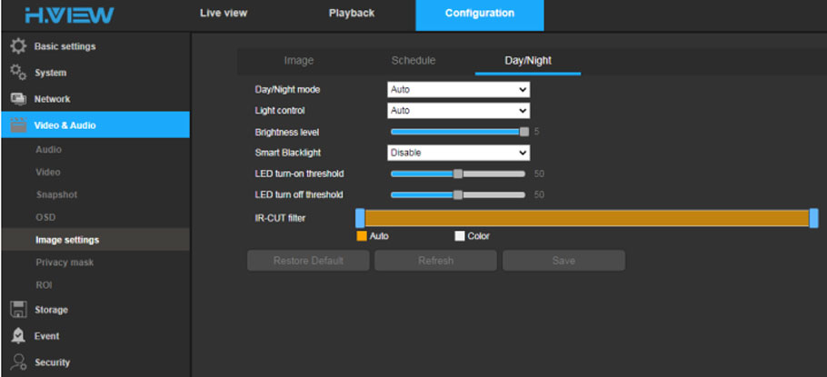Click the Save button
Viewport: 827px width, 377px height.
click(563, 261)
